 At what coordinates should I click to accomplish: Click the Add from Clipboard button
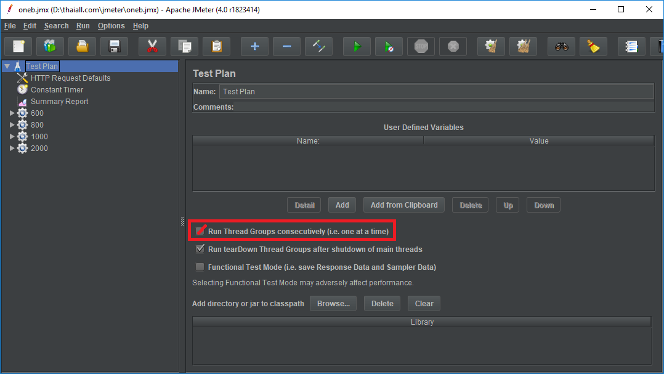click(404, 205)
